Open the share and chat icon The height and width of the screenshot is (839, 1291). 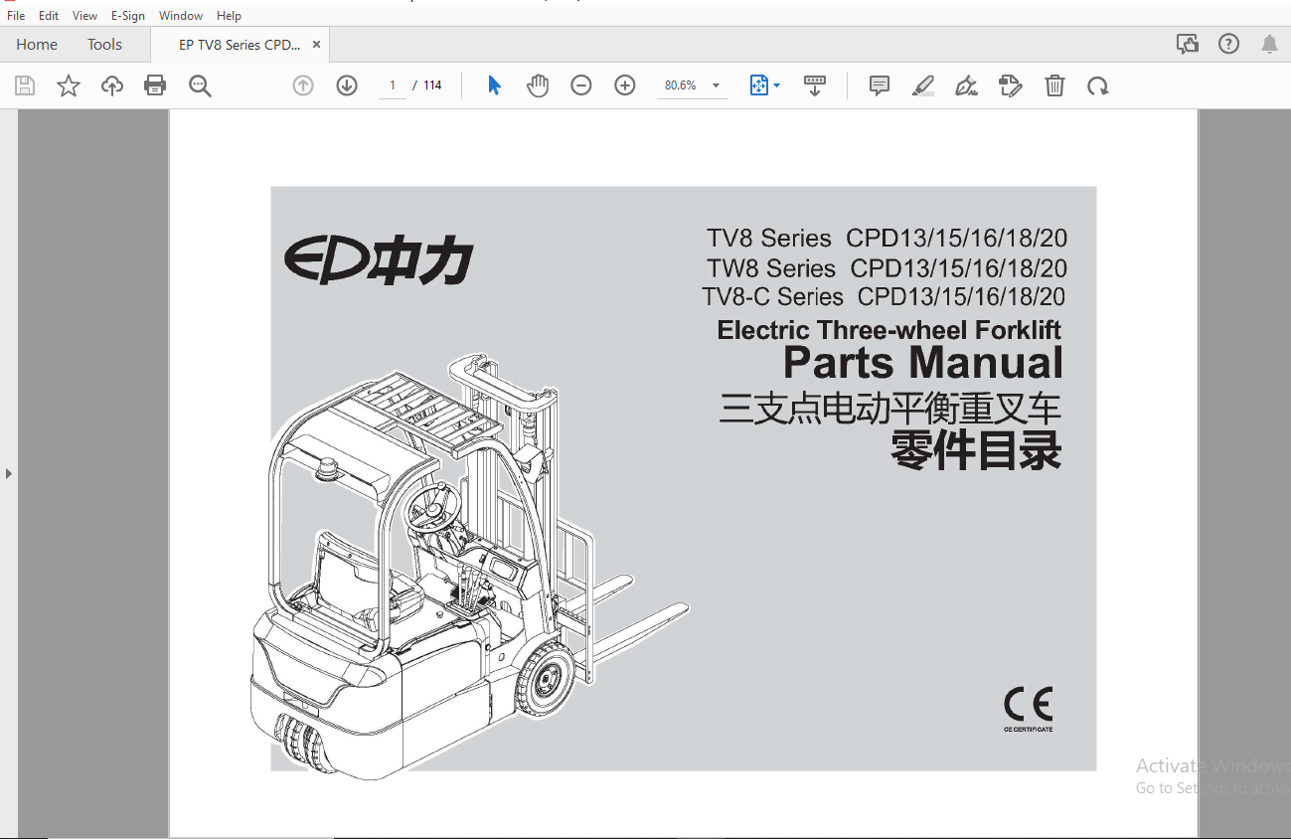1187,44
